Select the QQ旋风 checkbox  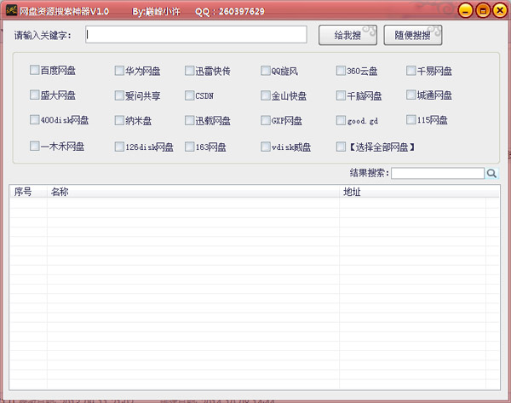pos(265,71)
